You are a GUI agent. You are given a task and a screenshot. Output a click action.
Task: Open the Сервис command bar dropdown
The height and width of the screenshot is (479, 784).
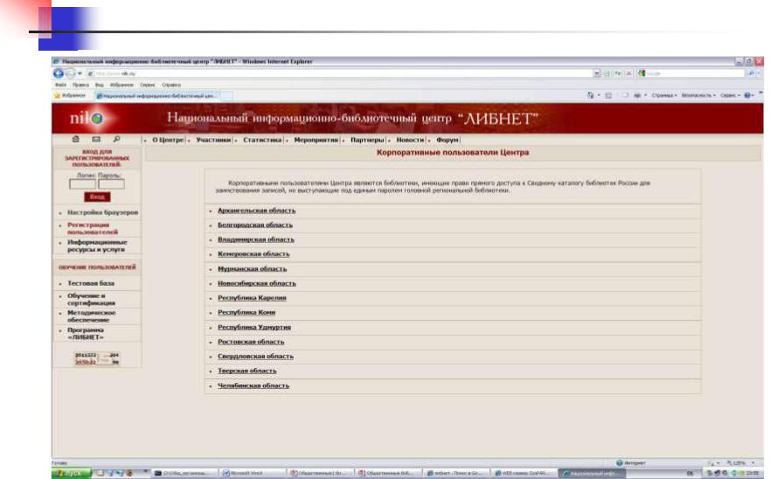pyautogui.click(x=730, y=95)
